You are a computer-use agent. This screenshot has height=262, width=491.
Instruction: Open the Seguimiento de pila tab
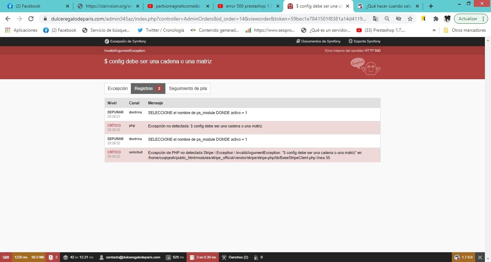(x=188, y=89)
